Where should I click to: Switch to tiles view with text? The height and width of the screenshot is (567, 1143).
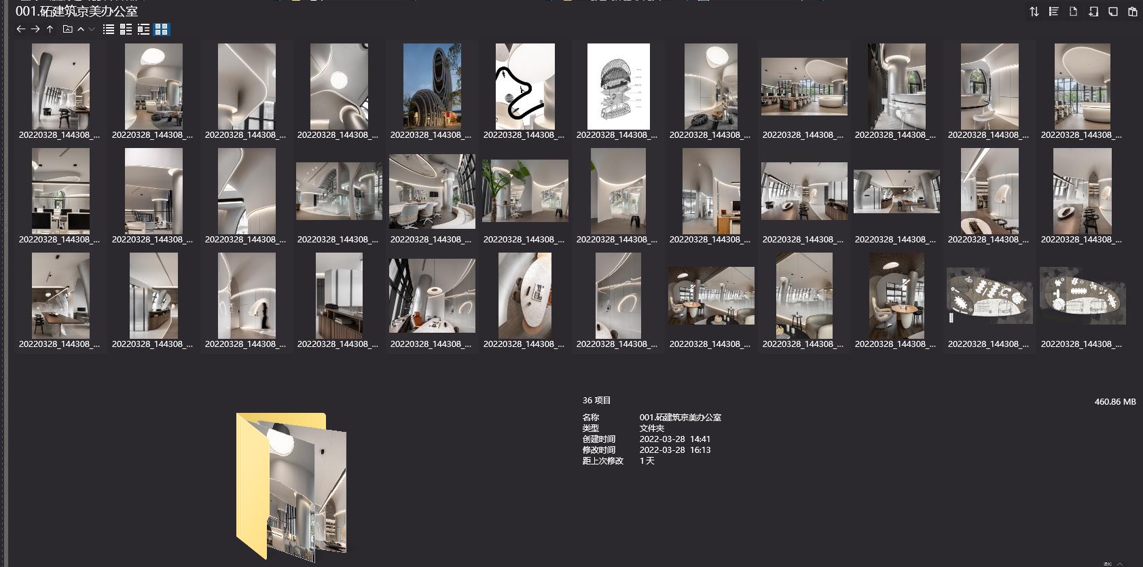pos(143,29)
